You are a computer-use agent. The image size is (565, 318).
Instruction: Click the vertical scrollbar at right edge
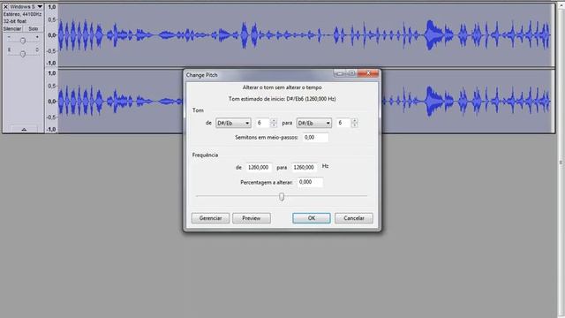point(561,163)
